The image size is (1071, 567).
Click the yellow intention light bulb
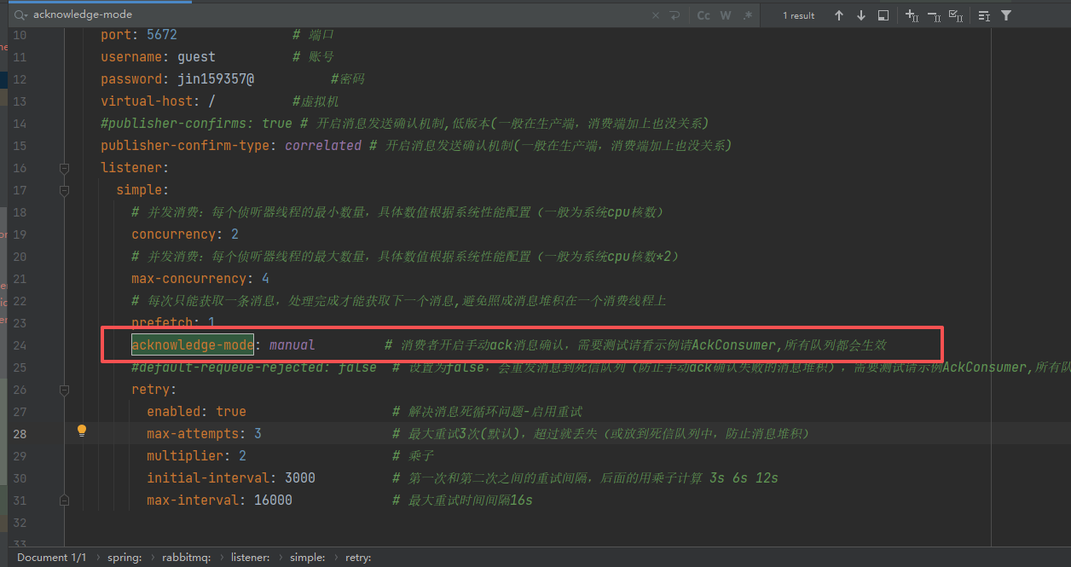82,431
